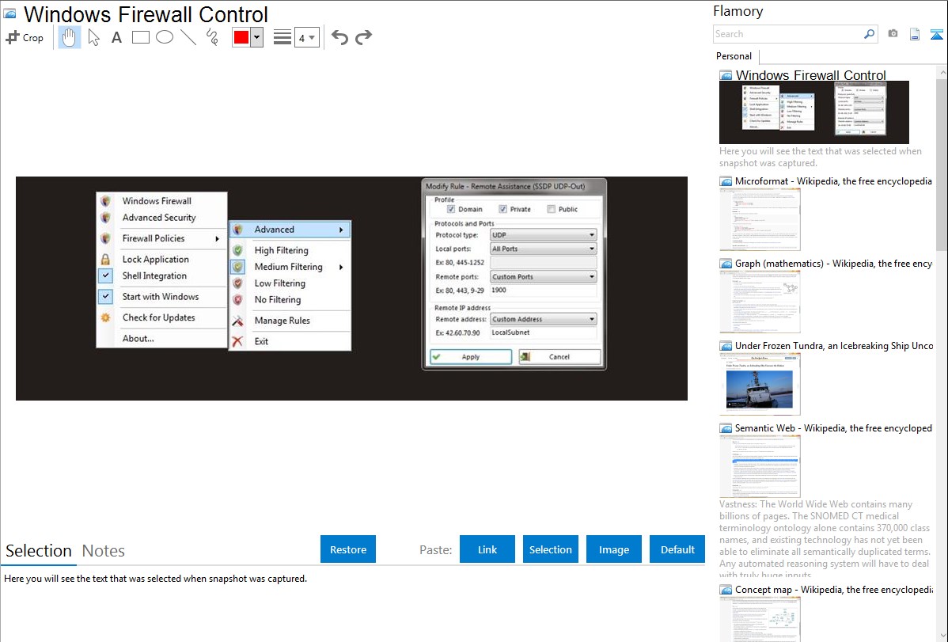The height and width of the screenshot is (642, 948).
Task: Select the straight line tool
Action: tap(188, 37)
